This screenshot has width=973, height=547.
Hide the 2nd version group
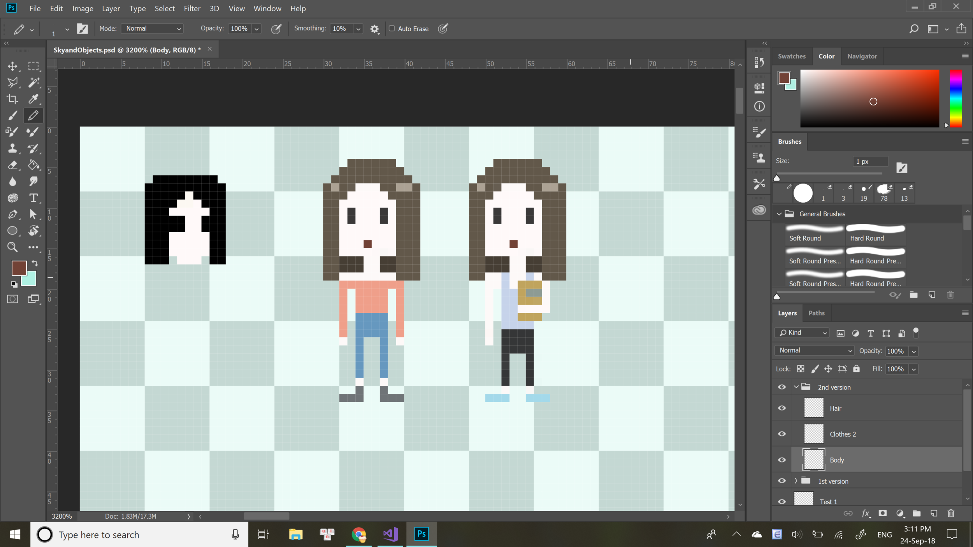[x=782, y=387]
